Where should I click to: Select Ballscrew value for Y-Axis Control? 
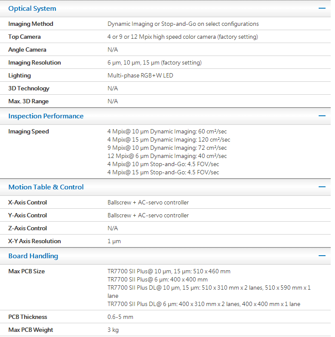click(x=148, y=215)
